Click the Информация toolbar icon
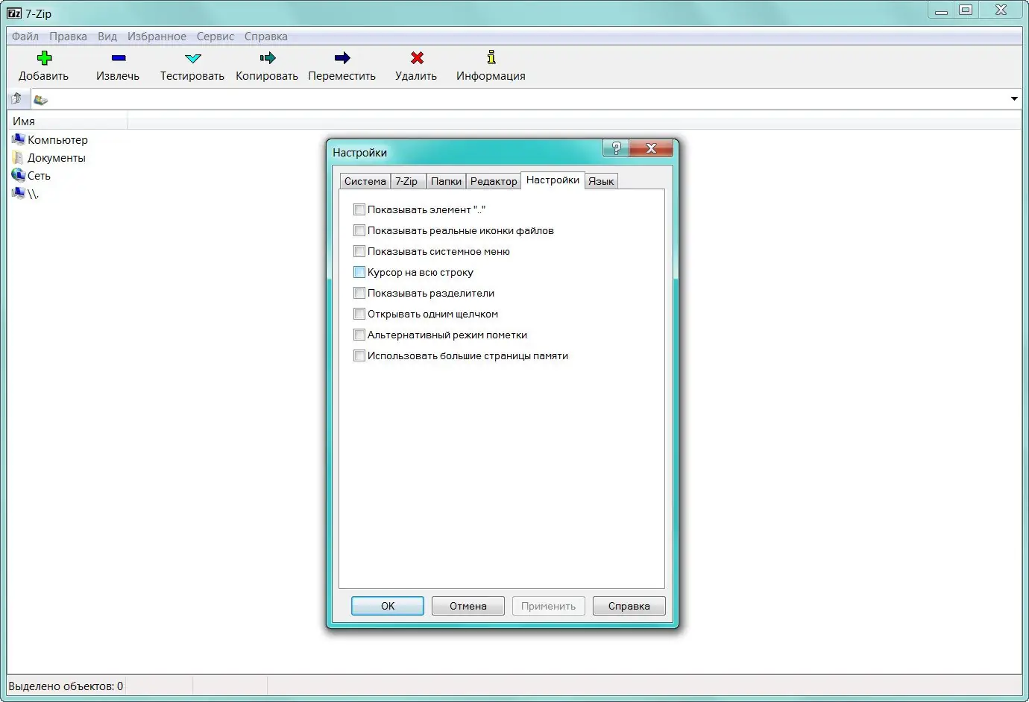The image size is (1029, 702). tap(491, 57)
